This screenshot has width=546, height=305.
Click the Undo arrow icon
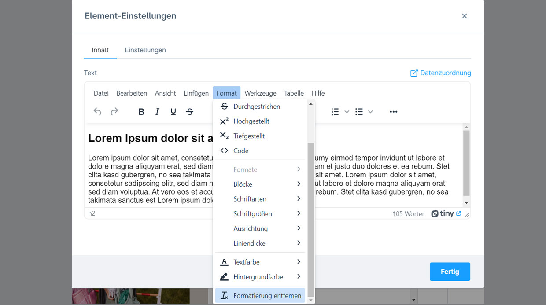point(97,112)
